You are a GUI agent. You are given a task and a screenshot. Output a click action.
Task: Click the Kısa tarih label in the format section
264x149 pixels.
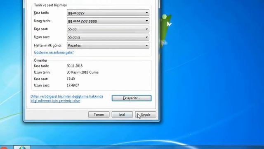(x=41, y=13)
